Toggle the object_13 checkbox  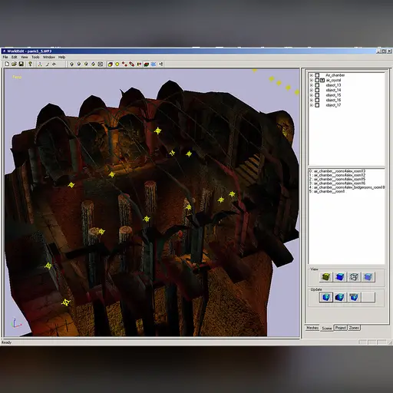click(x=317, y=85)
